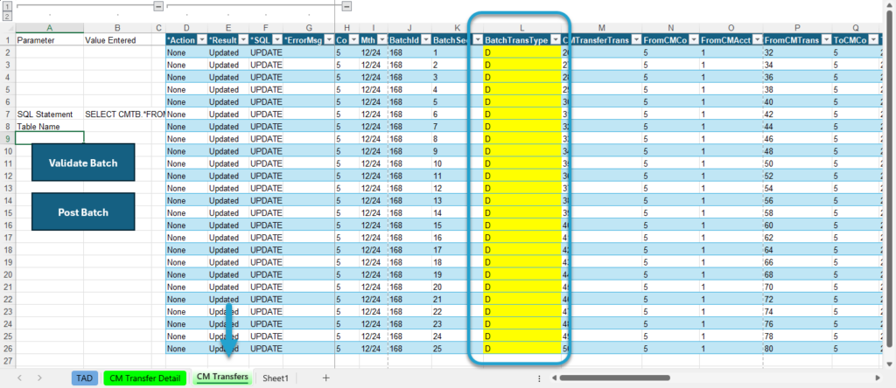Viewport: 896px width, 388px height.
Task: Open *Action column filter dropdown
Action: (200, 40)
